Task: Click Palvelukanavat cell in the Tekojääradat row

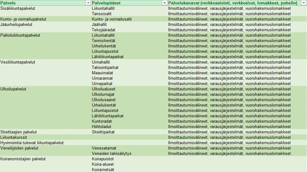Action: click(237, 30)
